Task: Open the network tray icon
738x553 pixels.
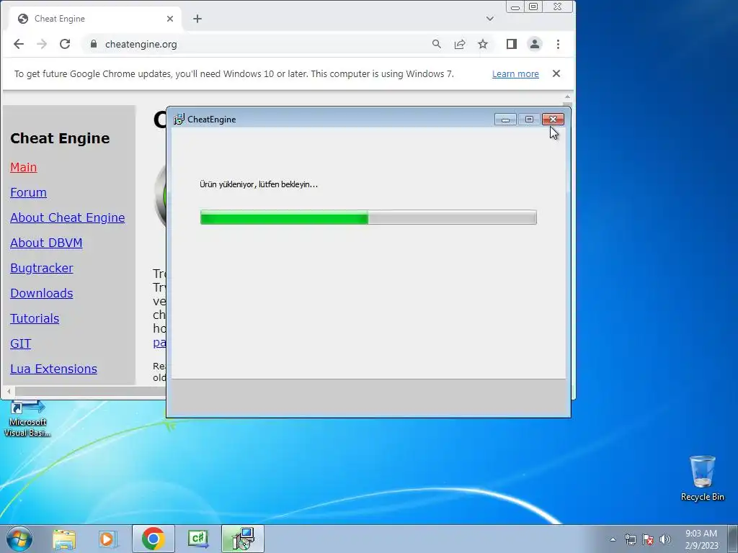Action: 630,539
